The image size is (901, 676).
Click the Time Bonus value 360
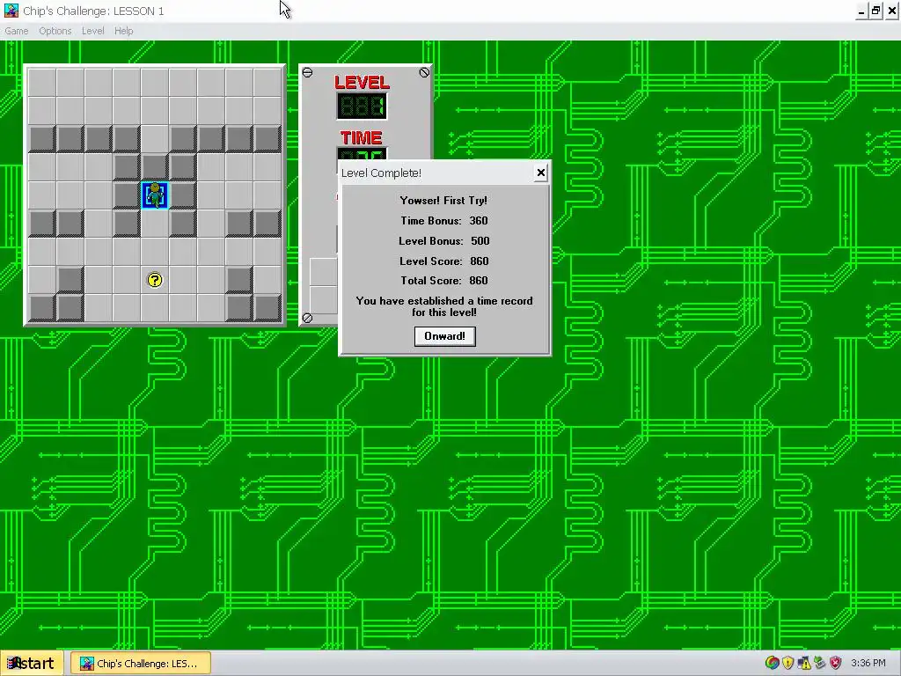point(478,221)
